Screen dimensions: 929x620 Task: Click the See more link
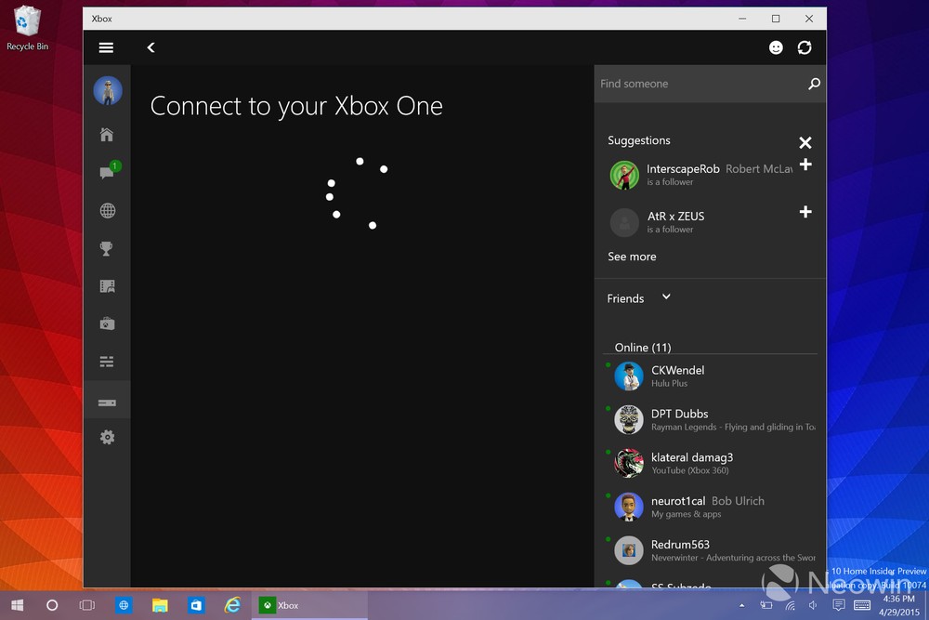[x=632, y=257]
